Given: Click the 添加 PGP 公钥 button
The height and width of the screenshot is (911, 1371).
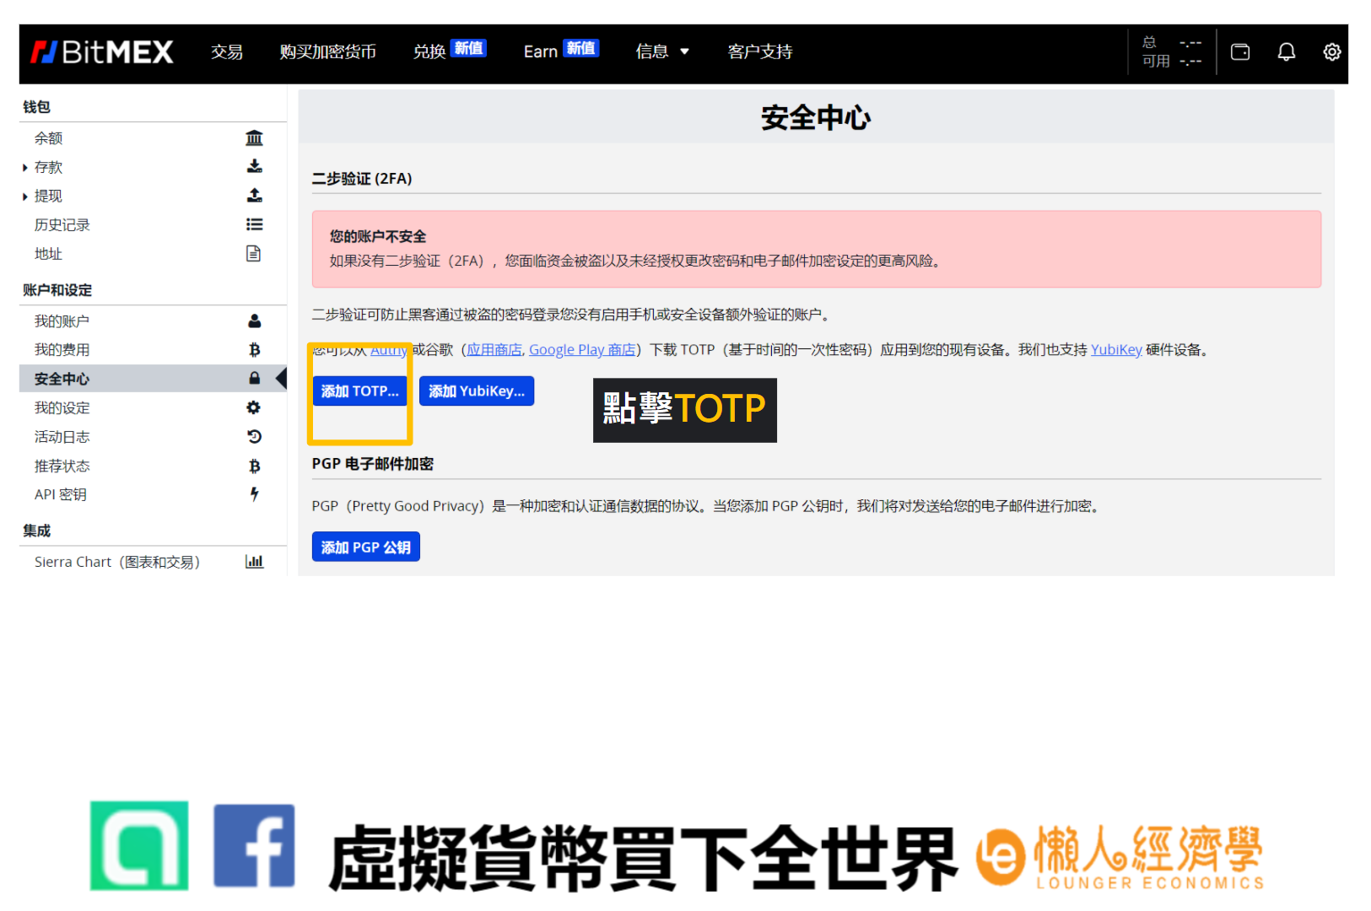Looking at the screenshot, I should point(366,547).
